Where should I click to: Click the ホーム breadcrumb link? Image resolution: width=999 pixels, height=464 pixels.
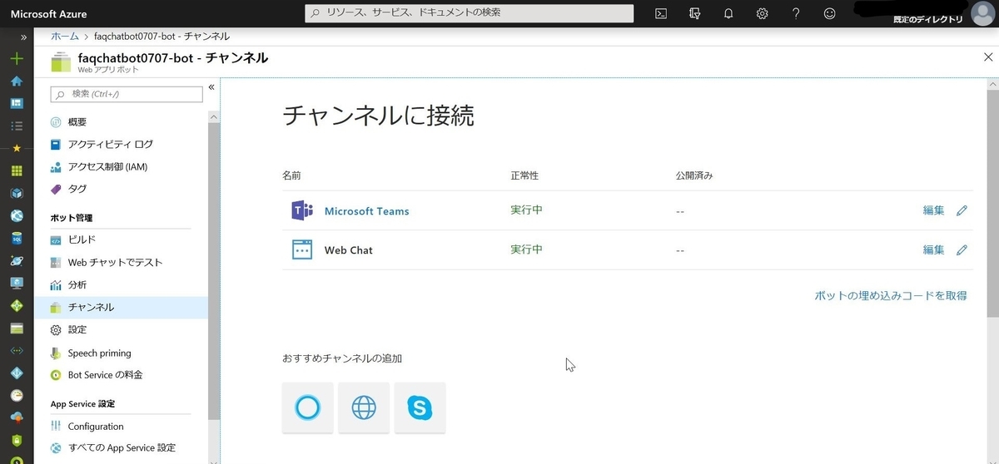tap(65, 37)
